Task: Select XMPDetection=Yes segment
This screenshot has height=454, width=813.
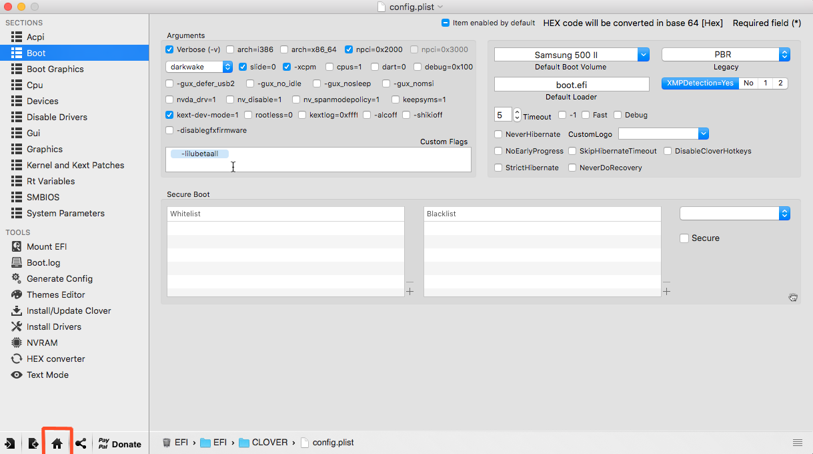Action: (700, 83)
